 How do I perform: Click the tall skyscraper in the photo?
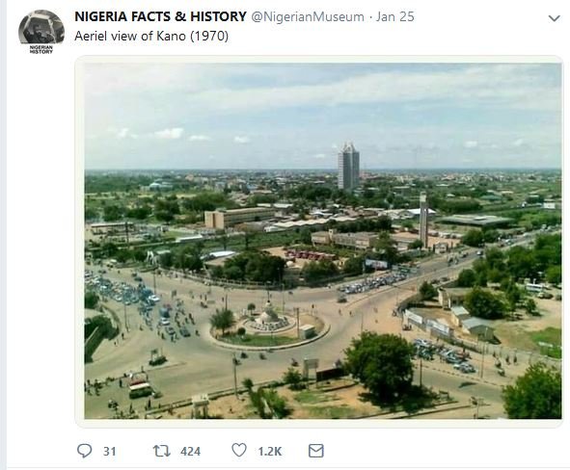348,166
